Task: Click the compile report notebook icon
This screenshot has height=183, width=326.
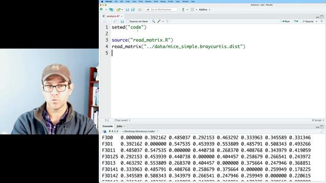Action: pos(168,21)
